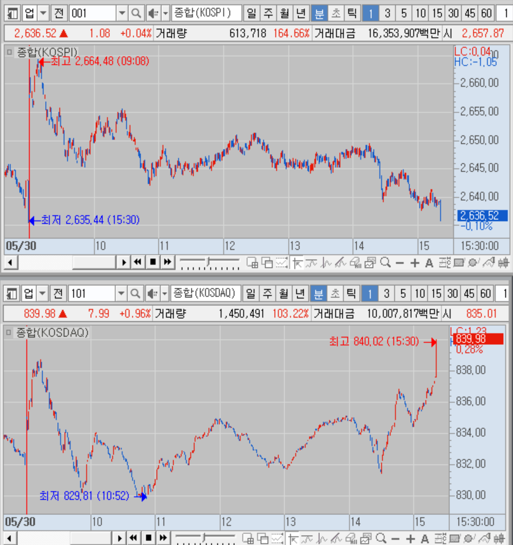Choose the 5-minute interval in KOSPI chart

[404, 13]
